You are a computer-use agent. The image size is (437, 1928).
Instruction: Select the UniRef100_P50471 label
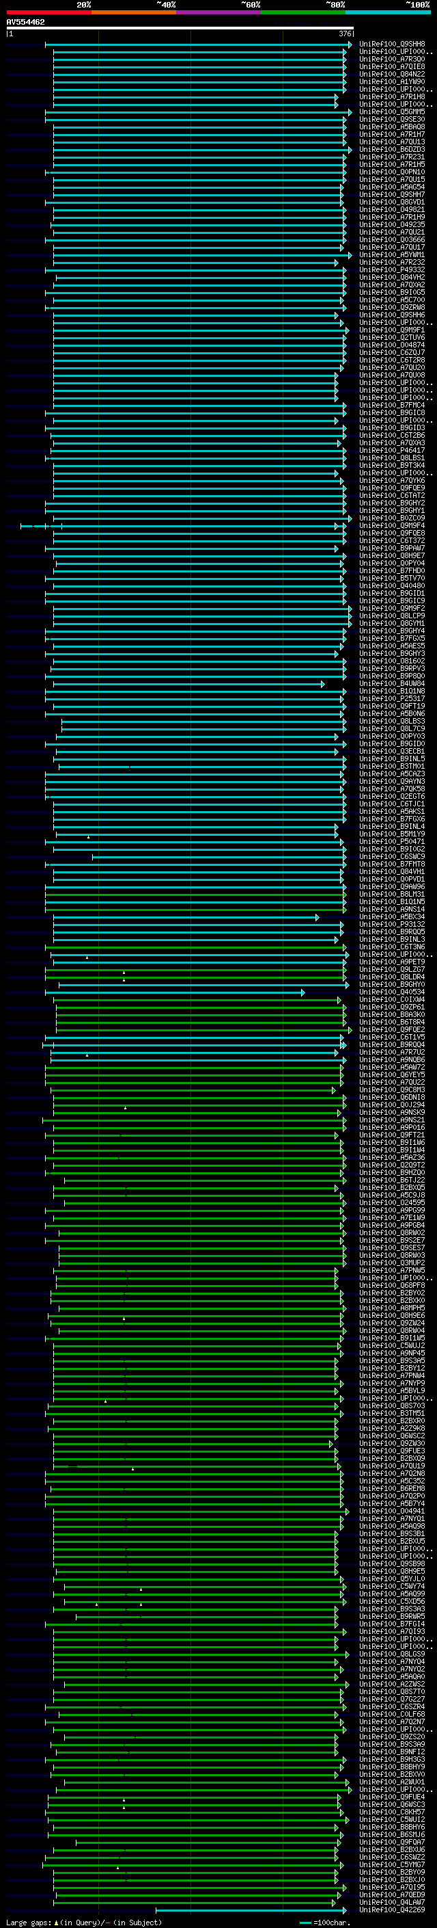(392, 842)
